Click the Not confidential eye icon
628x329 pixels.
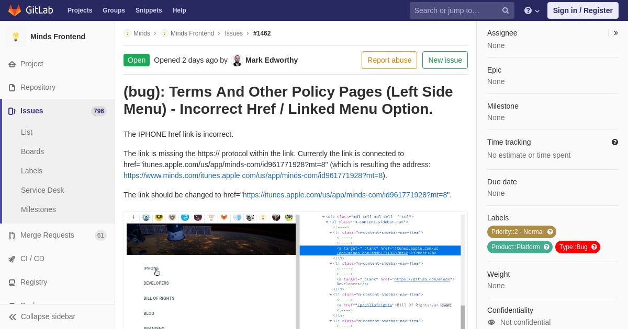tap(491, 323)
